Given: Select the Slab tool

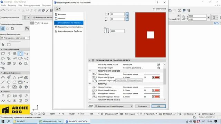Looking at the screenshot, I should tap(3, 59).
